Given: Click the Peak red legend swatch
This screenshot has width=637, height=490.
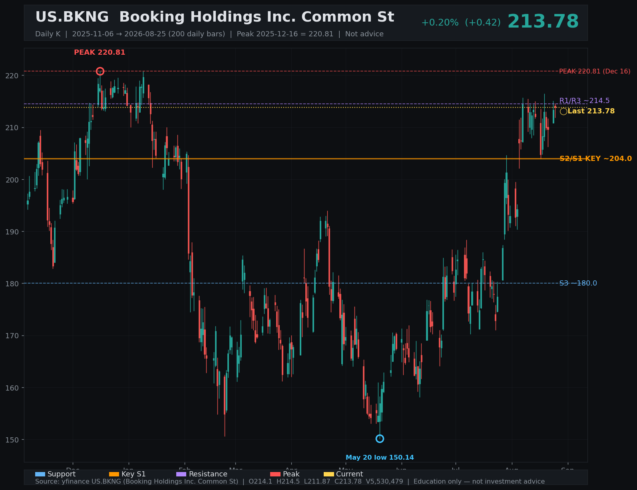Looking at the screenshot, I should 275,474.
